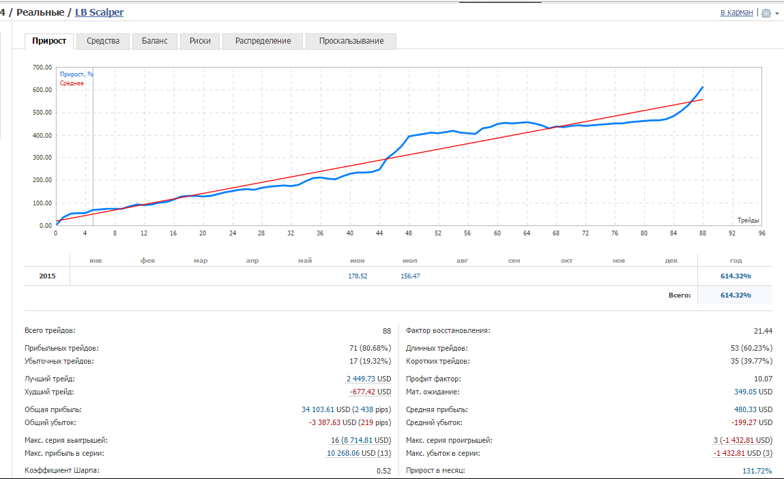Image resolution: width=784 pixels, height=479 pixels.
Task: Click the worst trade value -677.42 USD
Action: pyautogui.click(x=370, y=392)
